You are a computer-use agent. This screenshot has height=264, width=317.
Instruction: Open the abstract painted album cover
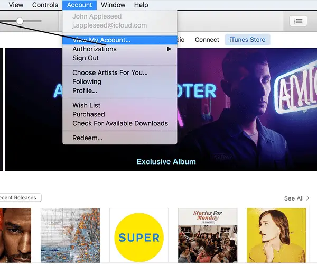pos(70,235)
